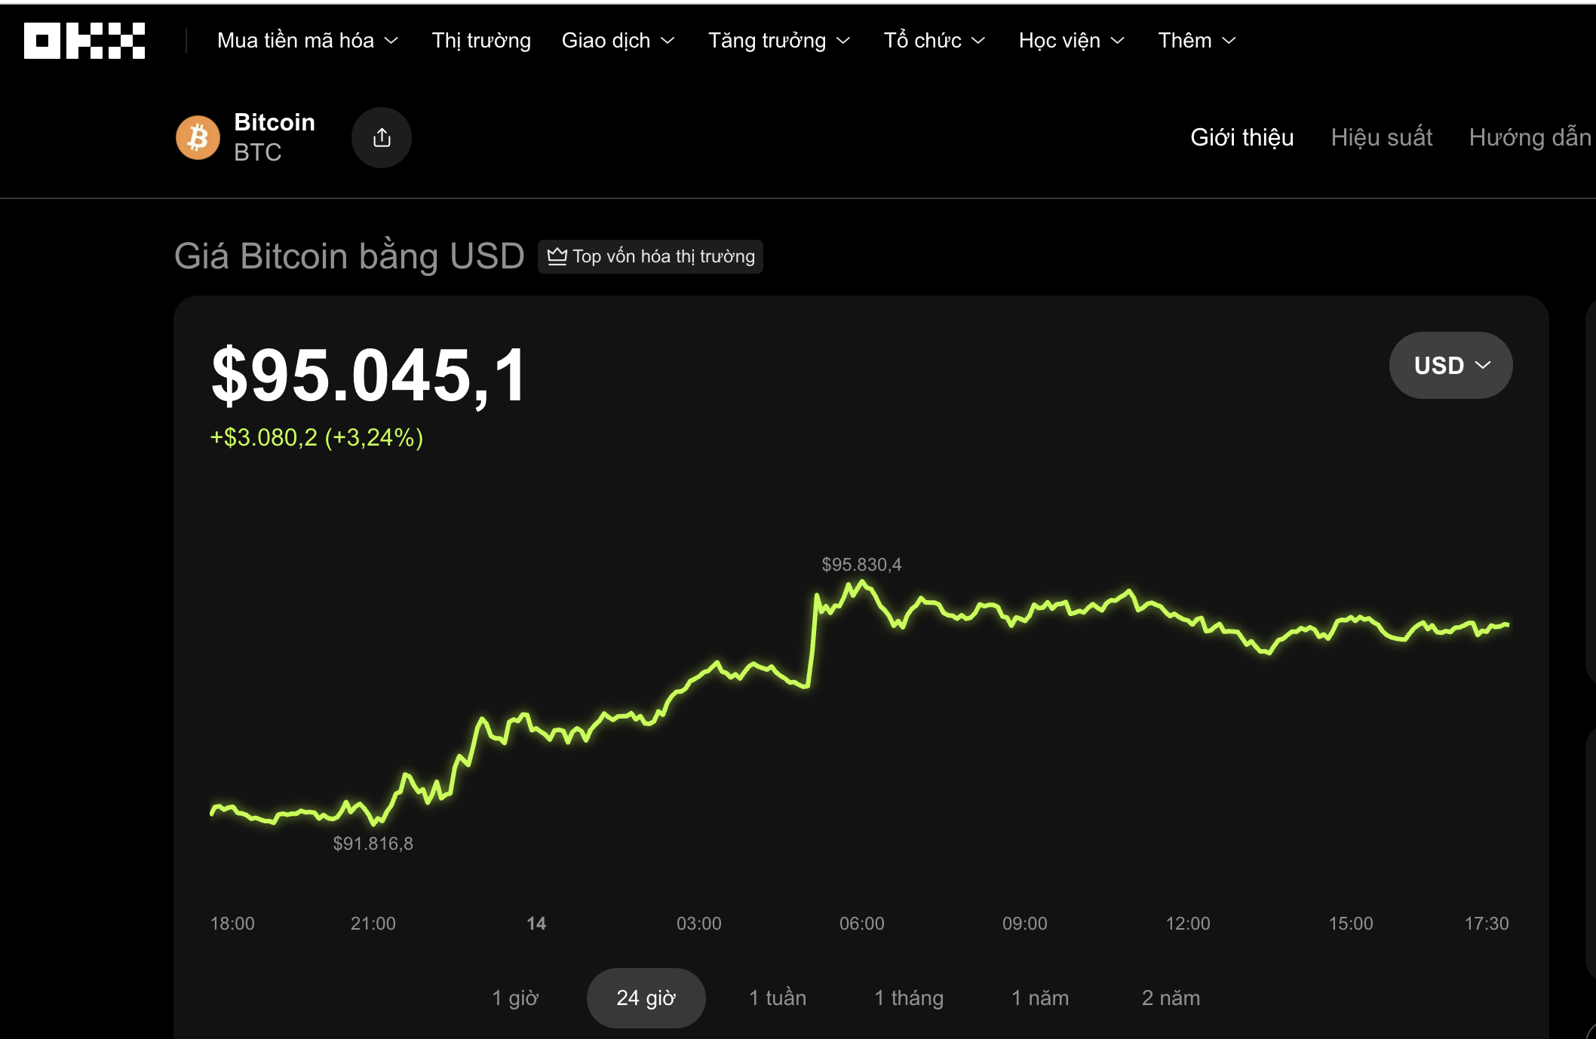Switch chart to 1 năm view
The image size is (1596, 1039).
1041,997
